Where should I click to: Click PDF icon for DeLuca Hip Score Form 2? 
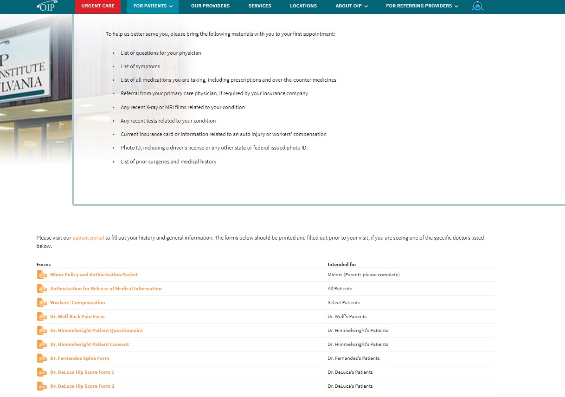pyautogui.click(x=42, y=386)
